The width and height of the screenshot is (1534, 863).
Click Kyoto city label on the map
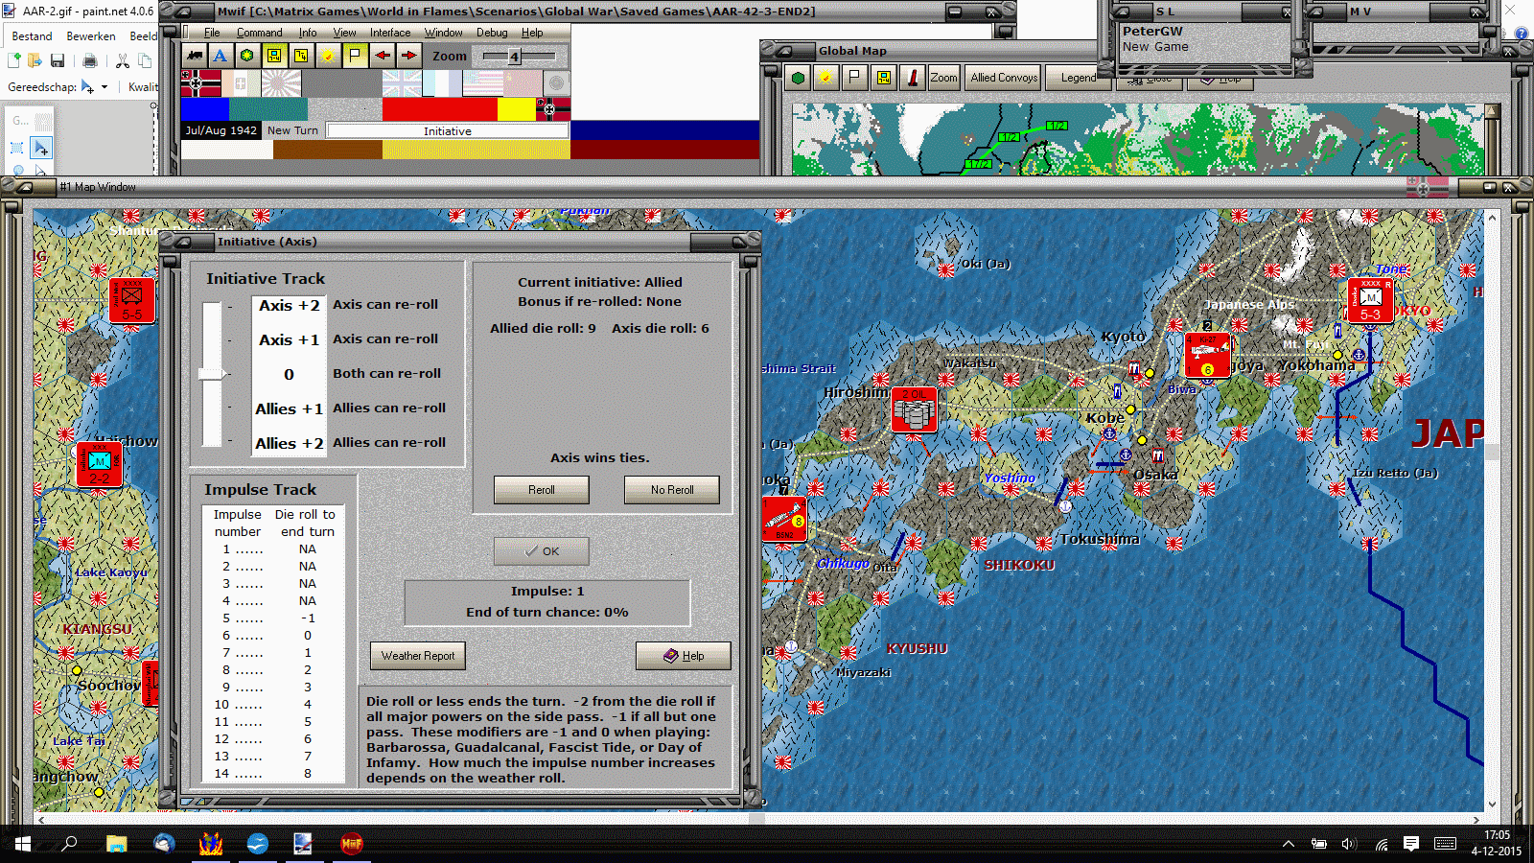click(1123, 337)
